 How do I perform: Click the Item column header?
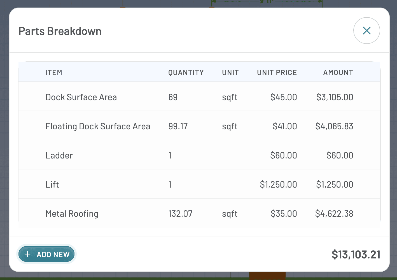point(54,73)
